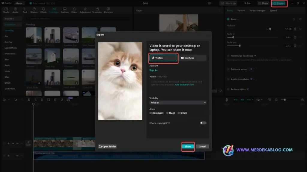Open the Media library tool
Image resolution: width=307 pixels, height=172 pixels.
(x=6, y=10)
